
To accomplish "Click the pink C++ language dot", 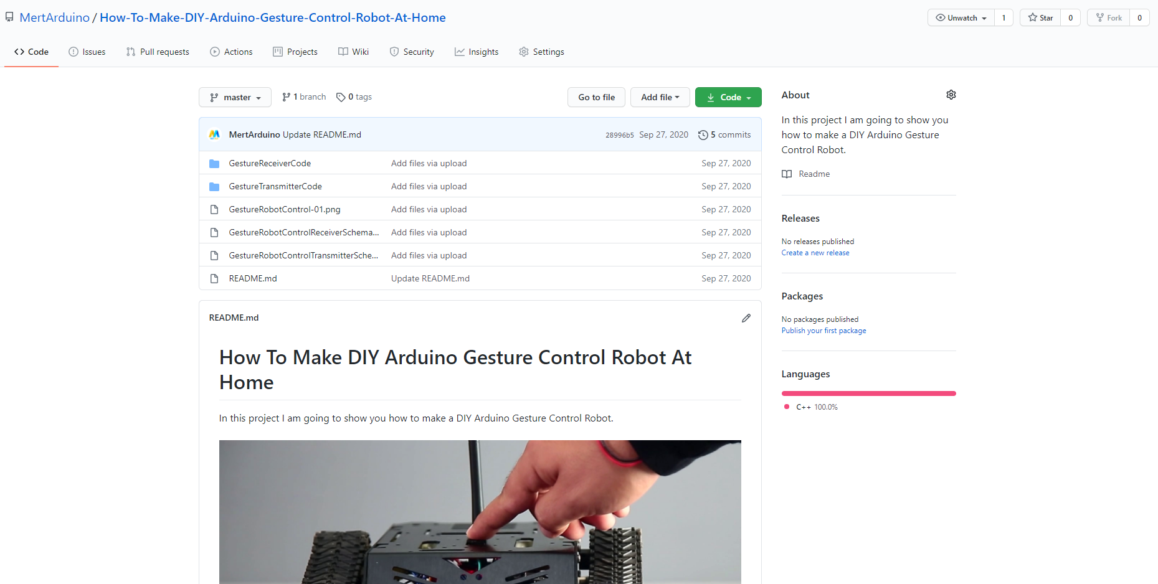I will pos(787,407).
